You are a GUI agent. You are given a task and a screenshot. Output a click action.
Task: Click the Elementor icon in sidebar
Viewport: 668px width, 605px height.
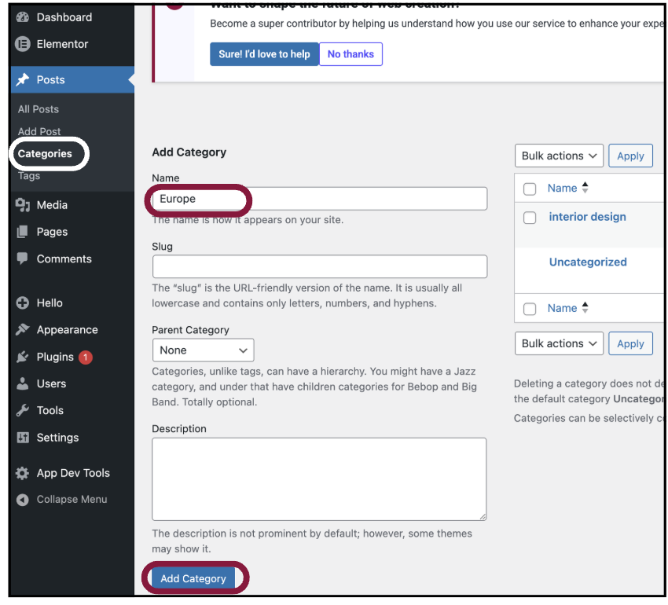23,45
